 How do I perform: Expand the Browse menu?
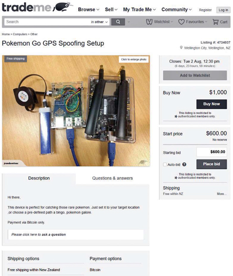(89, 10)
